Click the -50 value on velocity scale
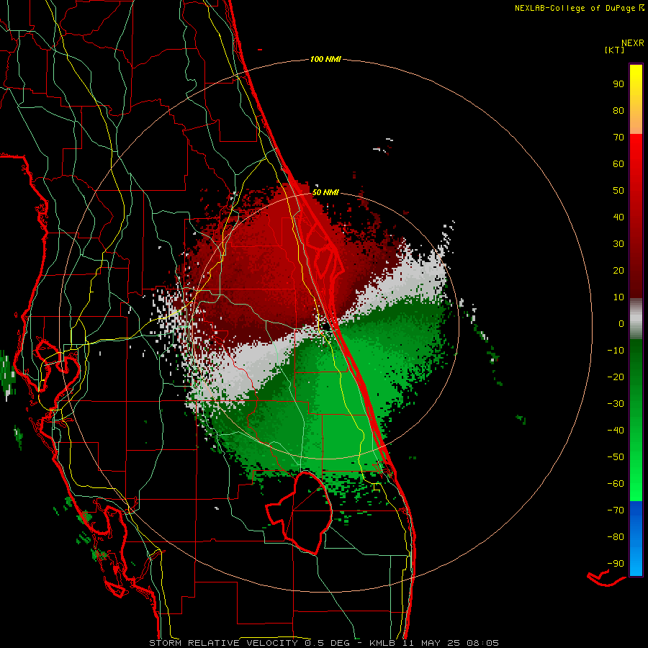Image resolution: width=648 pixels, height=648 pixels. [616, 457]
